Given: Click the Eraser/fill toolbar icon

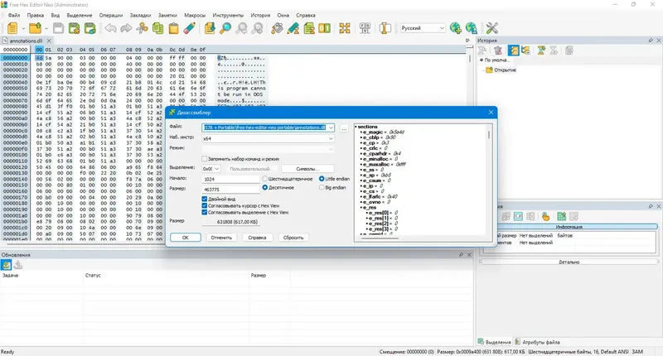Looking at the screenshot, I should tap(190, 28).
